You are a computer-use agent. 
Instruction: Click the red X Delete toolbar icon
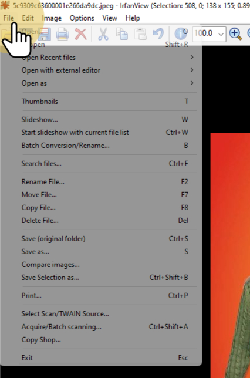point(80,34)
